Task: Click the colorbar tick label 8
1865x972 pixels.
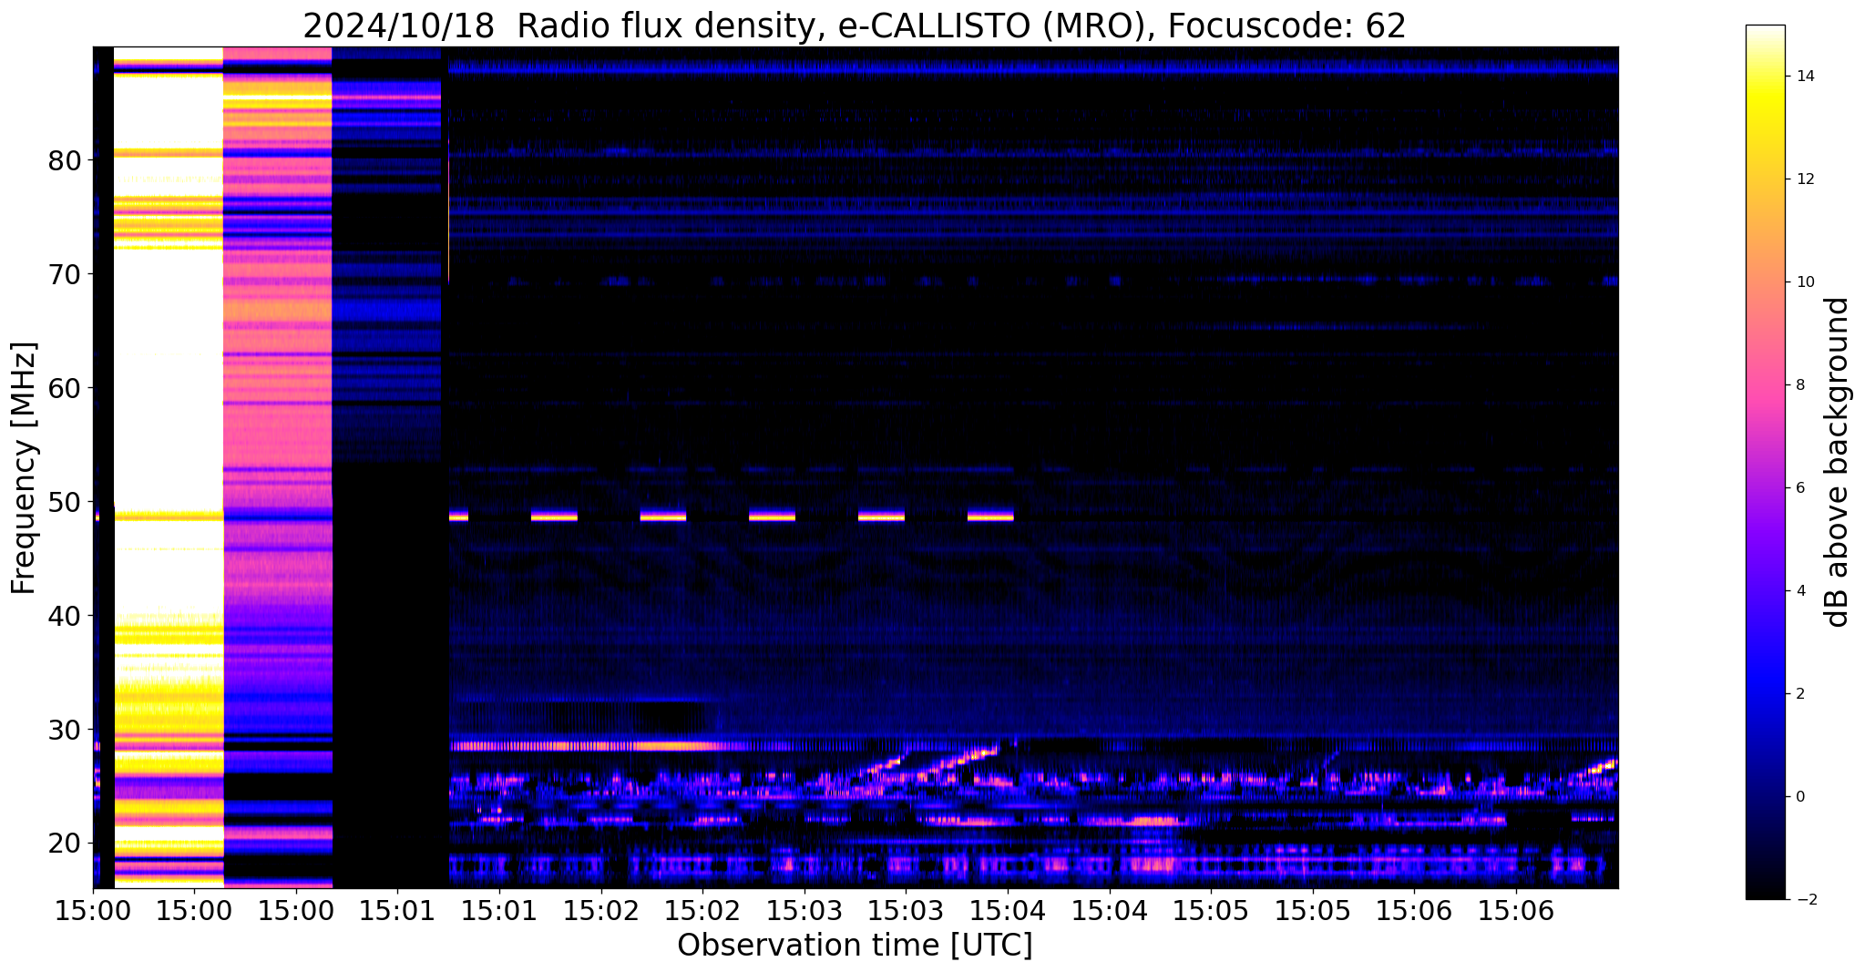Action: [x=1799, y=385]
